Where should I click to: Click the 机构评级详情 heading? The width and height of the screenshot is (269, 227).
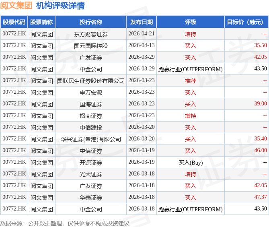point(60,6)
